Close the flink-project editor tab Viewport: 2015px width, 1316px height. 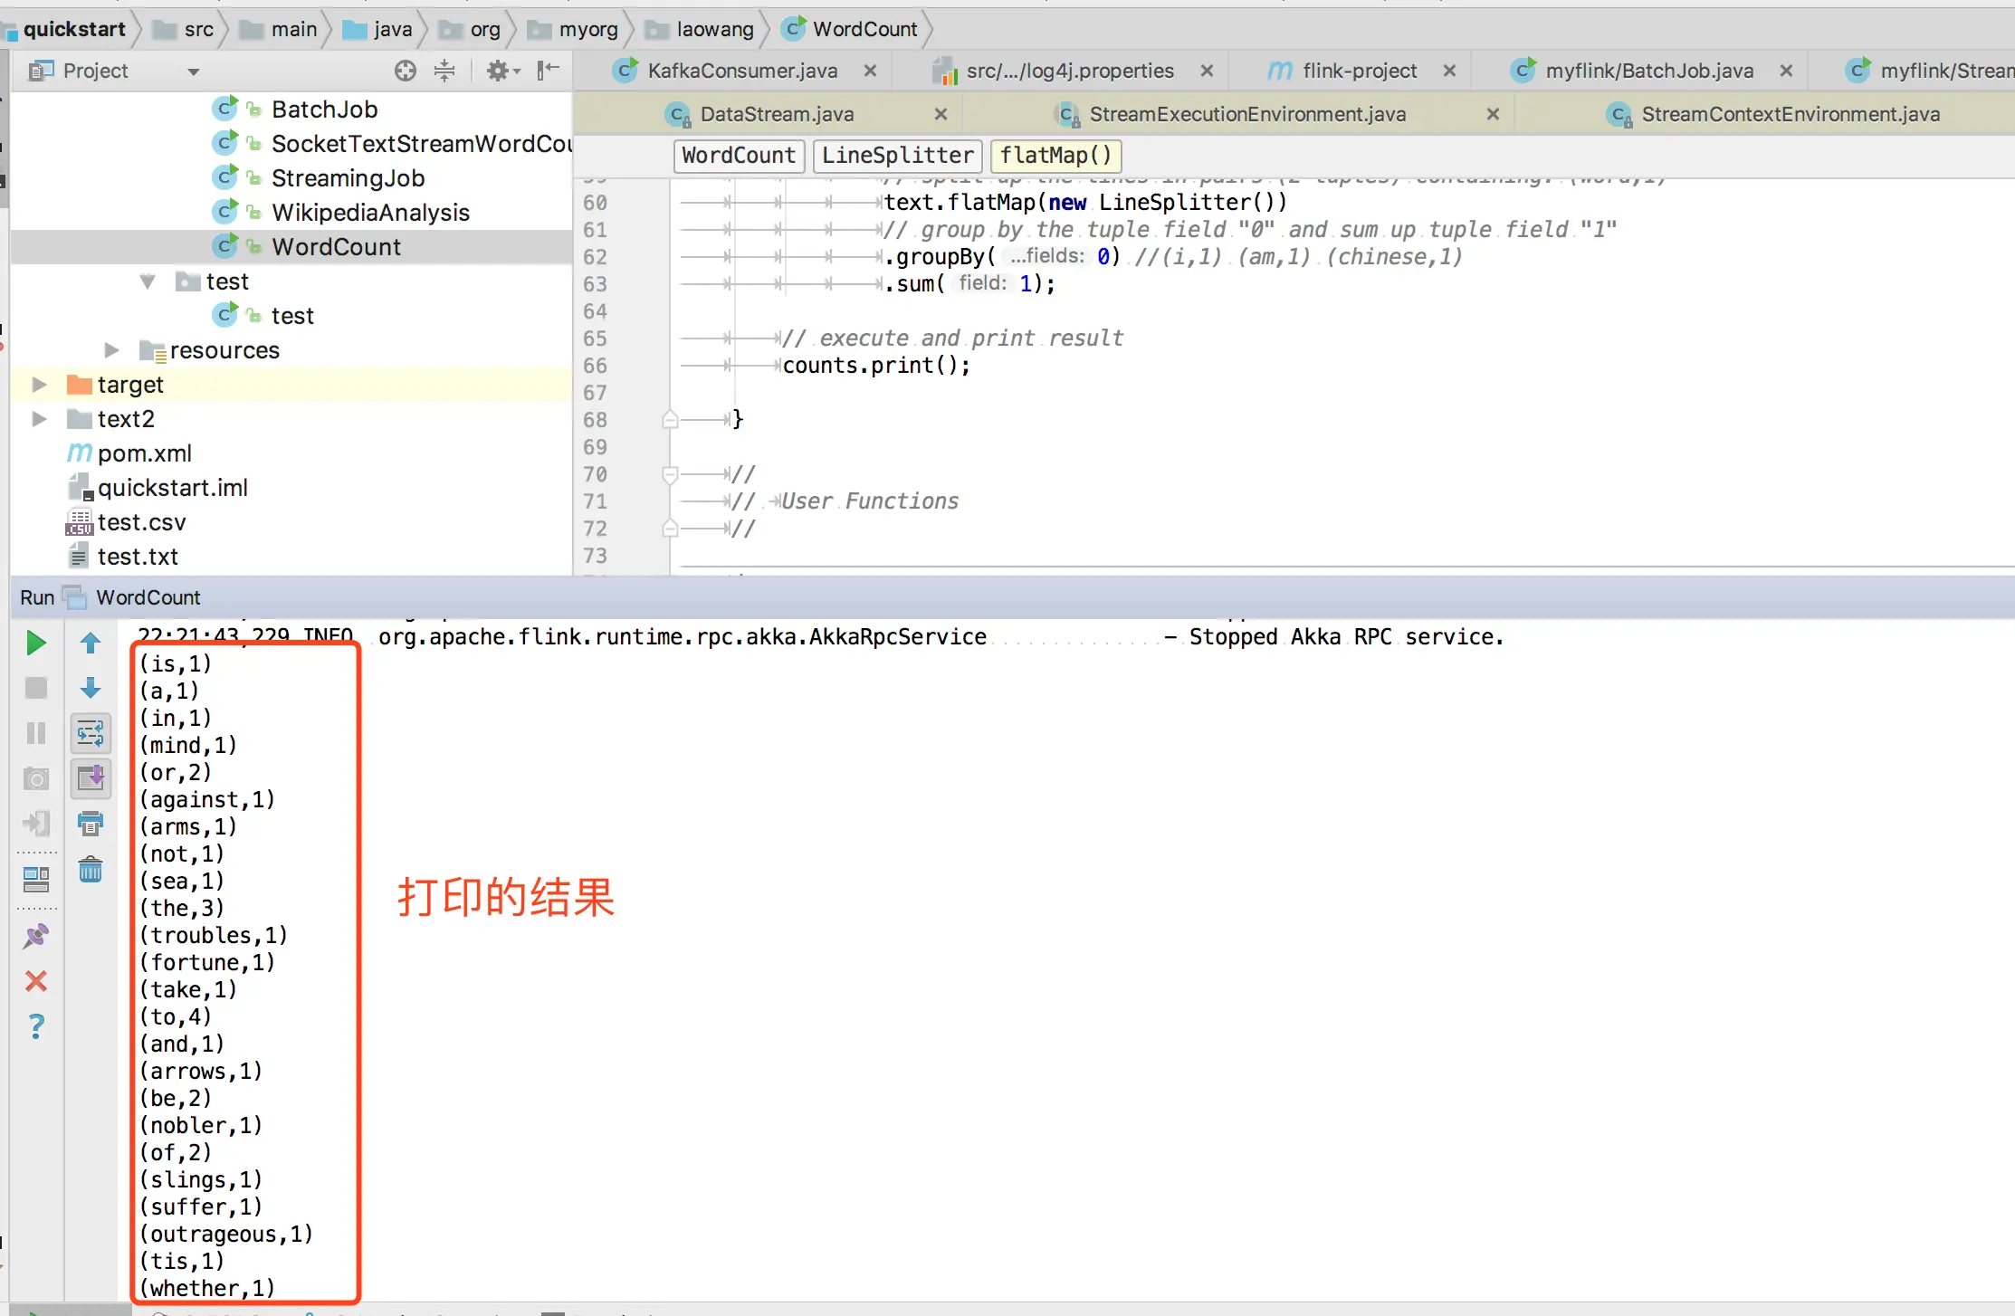[x=1449, y=71]
